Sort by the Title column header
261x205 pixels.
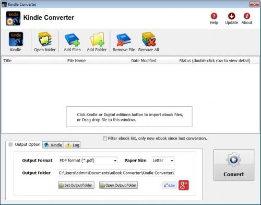click(33, 61)
